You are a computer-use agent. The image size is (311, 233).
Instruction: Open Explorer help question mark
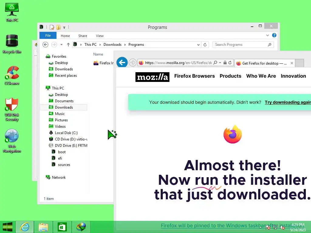click(274, 35)
